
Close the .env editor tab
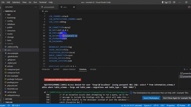tap(74, 7)
